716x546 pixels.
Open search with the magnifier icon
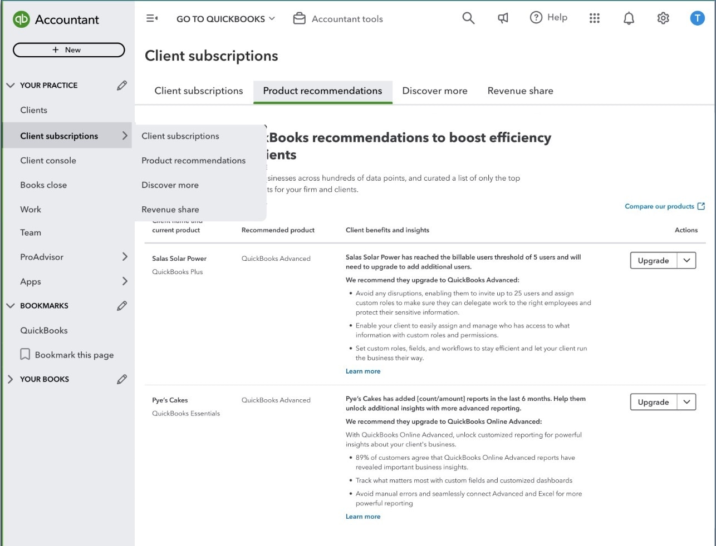pos(468,18)
